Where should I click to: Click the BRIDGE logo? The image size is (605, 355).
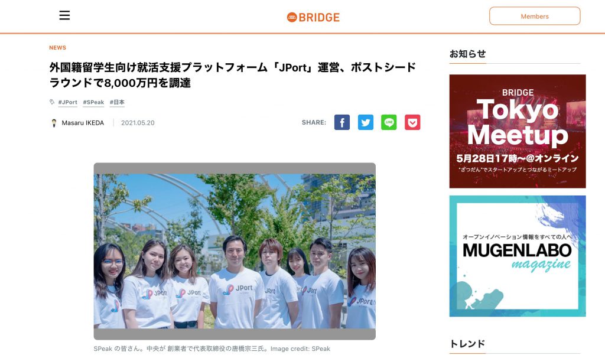click(x=313, y=17)
